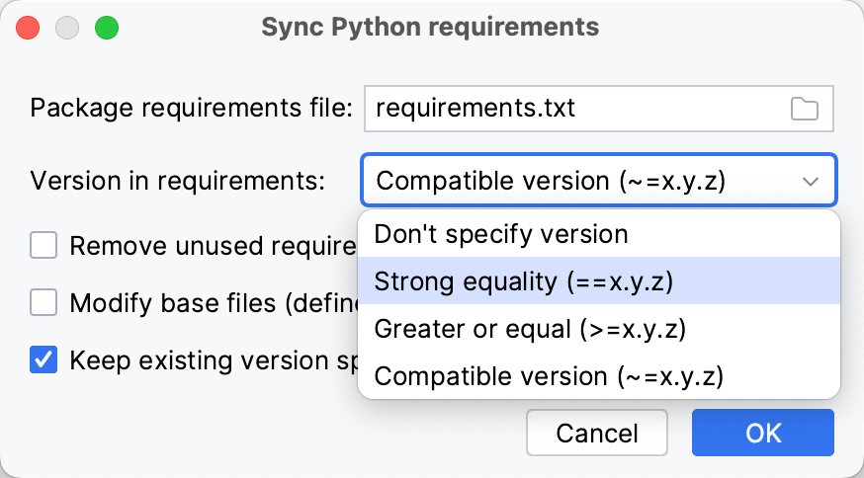This screenshot has height=478, width=864.
Task: Click the folder browse icon
Action: coord(805,109)
